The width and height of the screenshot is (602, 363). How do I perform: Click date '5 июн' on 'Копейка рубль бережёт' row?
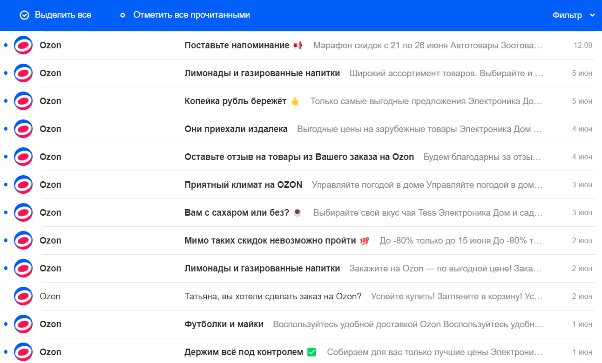(x=582, y=101)
